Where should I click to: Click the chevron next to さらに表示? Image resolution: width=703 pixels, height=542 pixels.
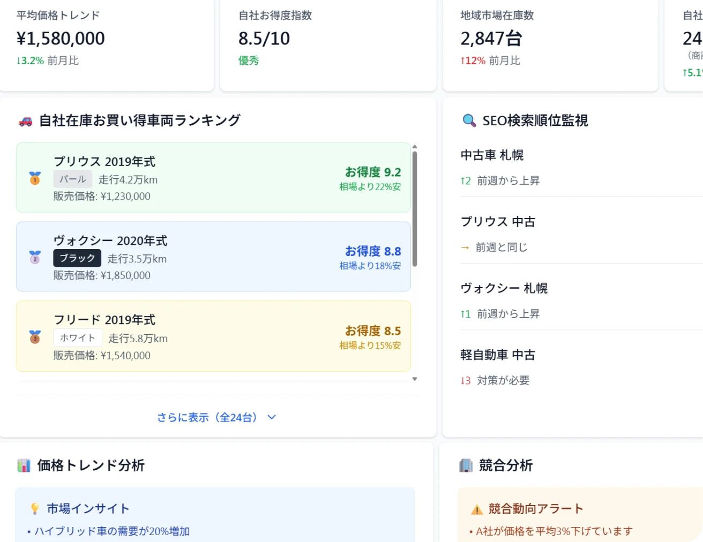click(272, 417)
